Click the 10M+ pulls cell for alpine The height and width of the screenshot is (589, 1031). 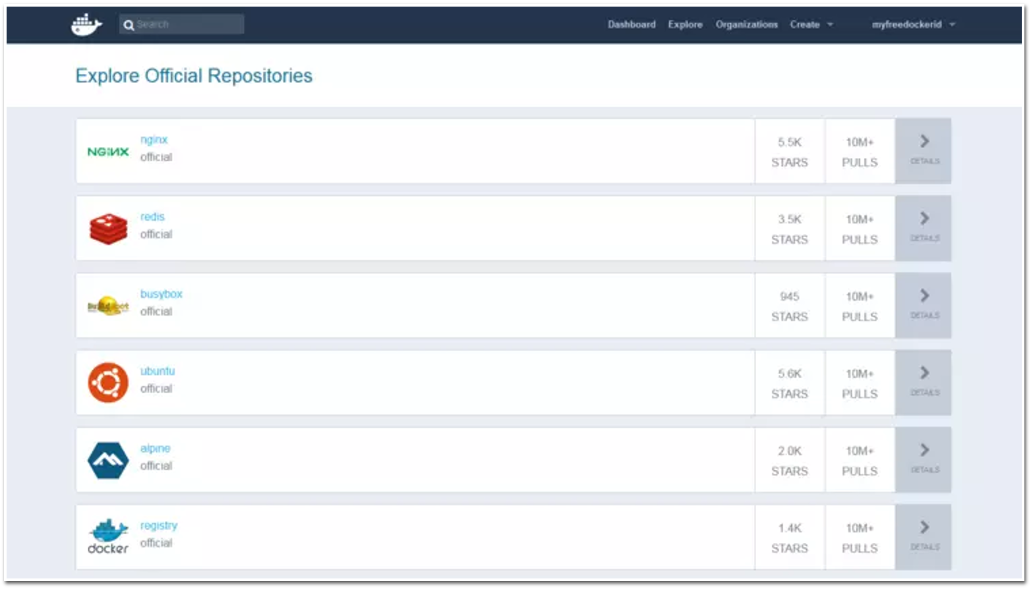860,460
